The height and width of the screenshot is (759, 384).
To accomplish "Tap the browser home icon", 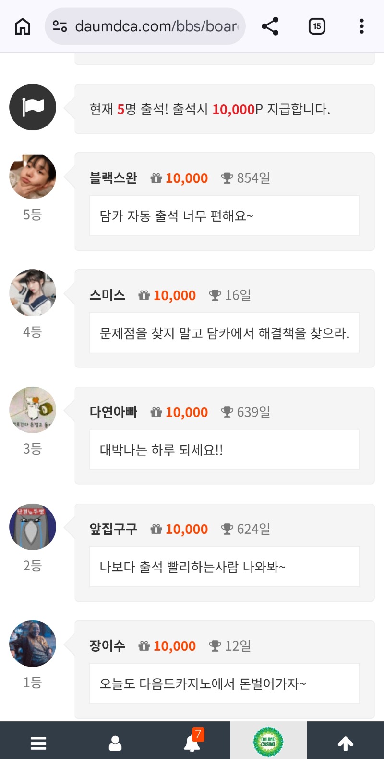I will coord(23,26).
